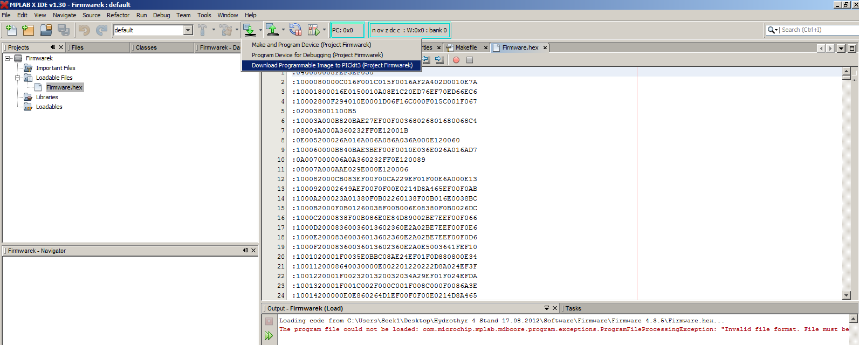Image resolution: width=859 pixels, height=345 pixels.
Task: Click editor vertical scrollbar up arrow
Action: (x=846, y=71)
